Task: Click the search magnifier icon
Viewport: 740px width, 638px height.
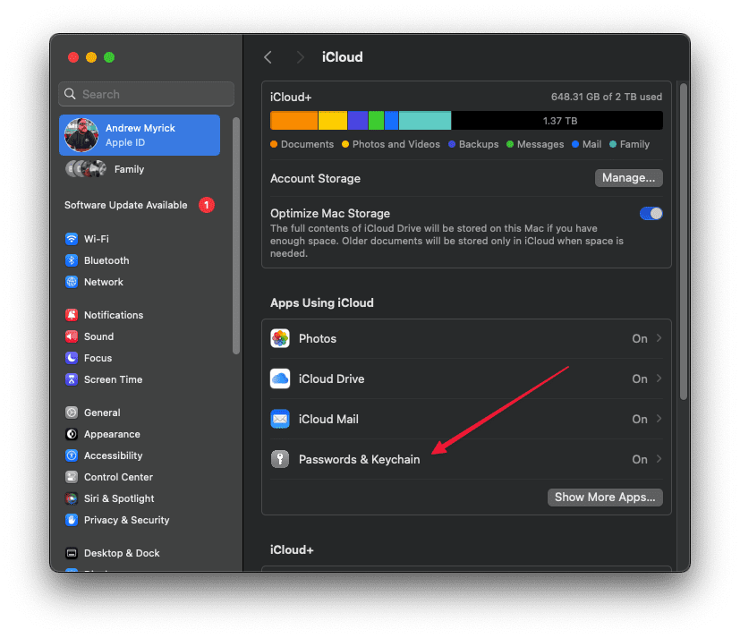Action: pyautogui.click(x=70, y=94)
